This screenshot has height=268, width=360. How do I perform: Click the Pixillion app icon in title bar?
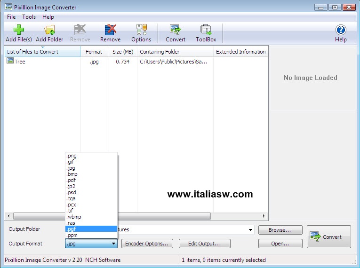(x=8, y=7)
